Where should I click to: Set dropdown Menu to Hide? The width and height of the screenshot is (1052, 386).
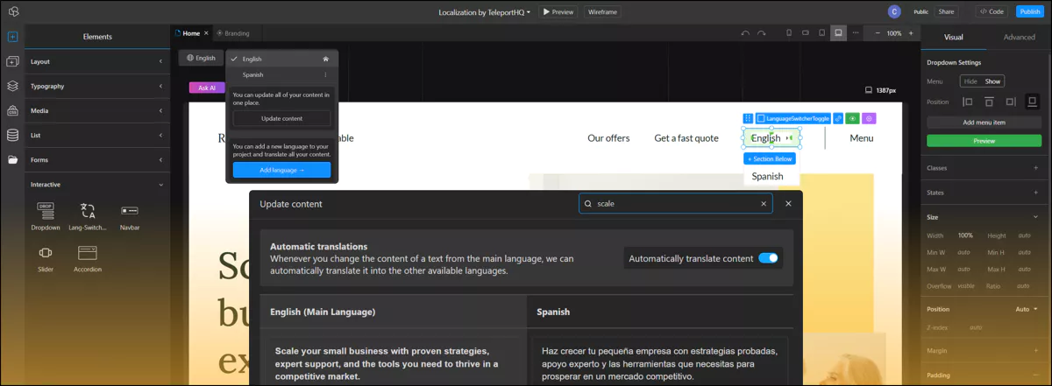970,81
